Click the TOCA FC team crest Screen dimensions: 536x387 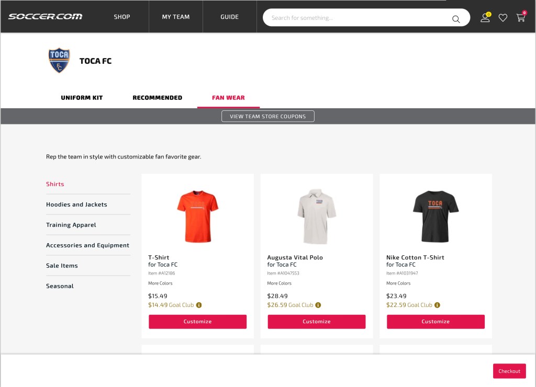coord(59,61)
